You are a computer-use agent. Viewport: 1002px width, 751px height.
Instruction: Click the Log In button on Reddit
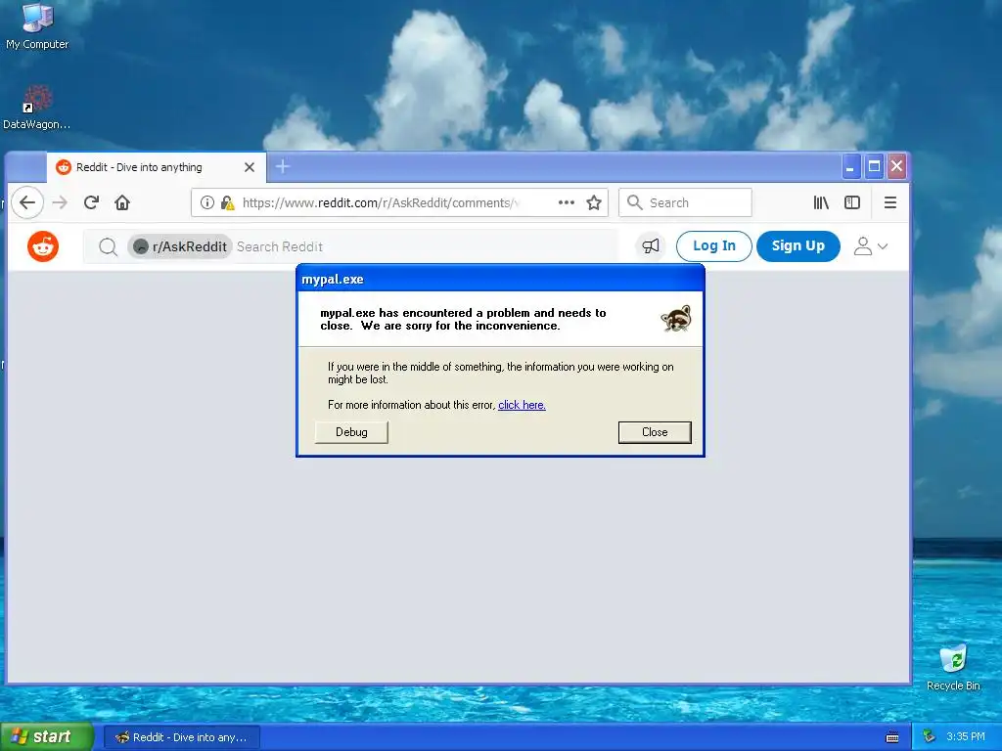pyautogui.click(x=713, y=245)
